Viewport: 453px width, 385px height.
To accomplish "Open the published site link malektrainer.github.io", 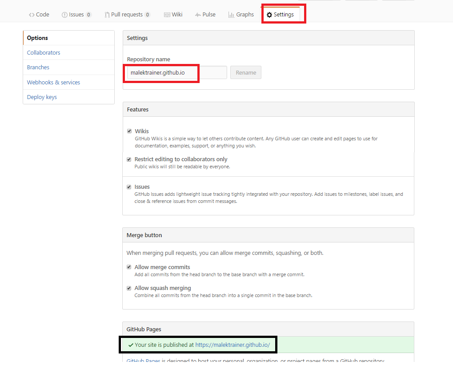I will (233, 345).
